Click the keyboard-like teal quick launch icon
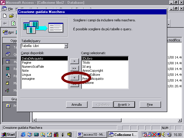The image size is (184, 138). 36,135
